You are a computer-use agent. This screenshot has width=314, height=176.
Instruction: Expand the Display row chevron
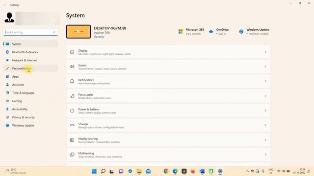click(x=265, y=52)
